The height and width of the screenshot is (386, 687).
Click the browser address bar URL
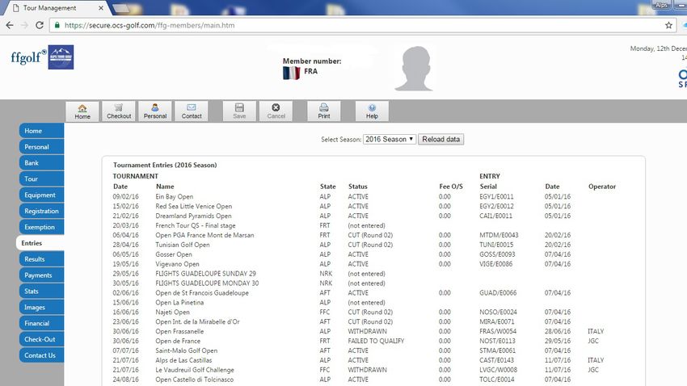[x=150, y=25]
